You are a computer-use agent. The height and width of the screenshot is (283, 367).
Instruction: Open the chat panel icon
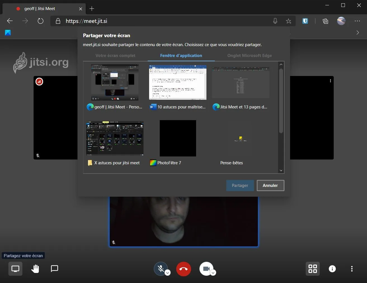(55, 269)
